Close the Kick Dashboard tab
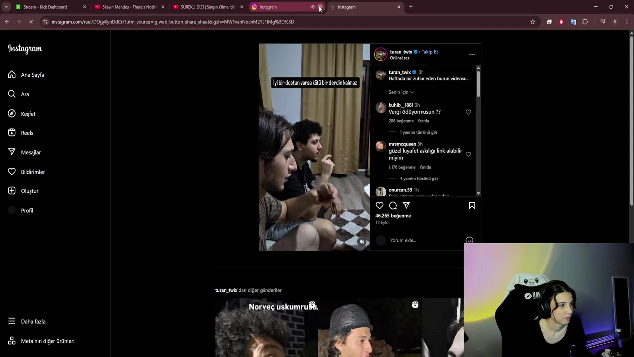634x357 pixels. [84, 7]
